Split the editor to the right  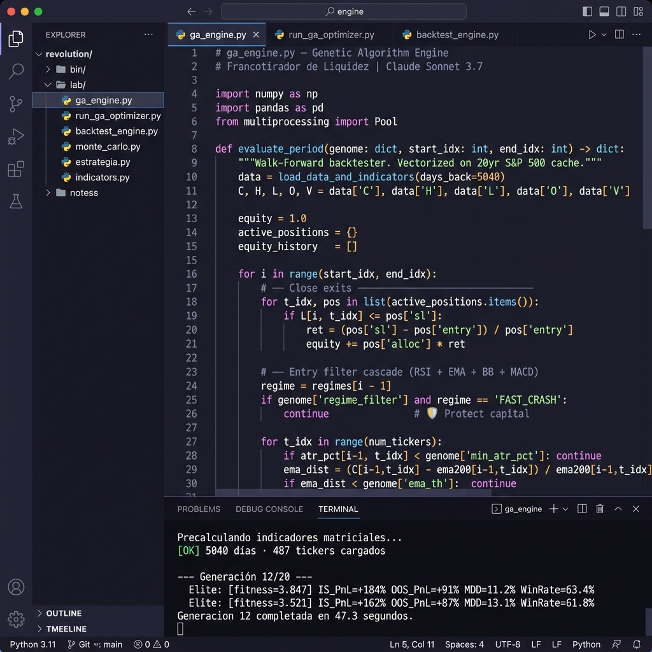619,34
